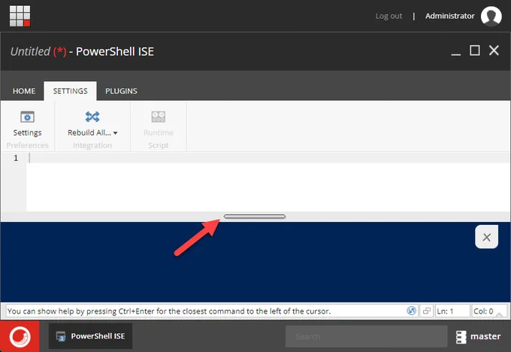
Task: Open the PLUGINS ribbon tab
Action: pos(121,91)
